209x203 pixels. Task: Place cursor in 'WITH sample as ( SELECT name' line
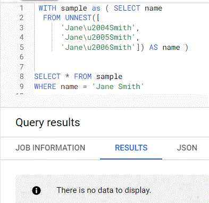click(x=101, y=8)
